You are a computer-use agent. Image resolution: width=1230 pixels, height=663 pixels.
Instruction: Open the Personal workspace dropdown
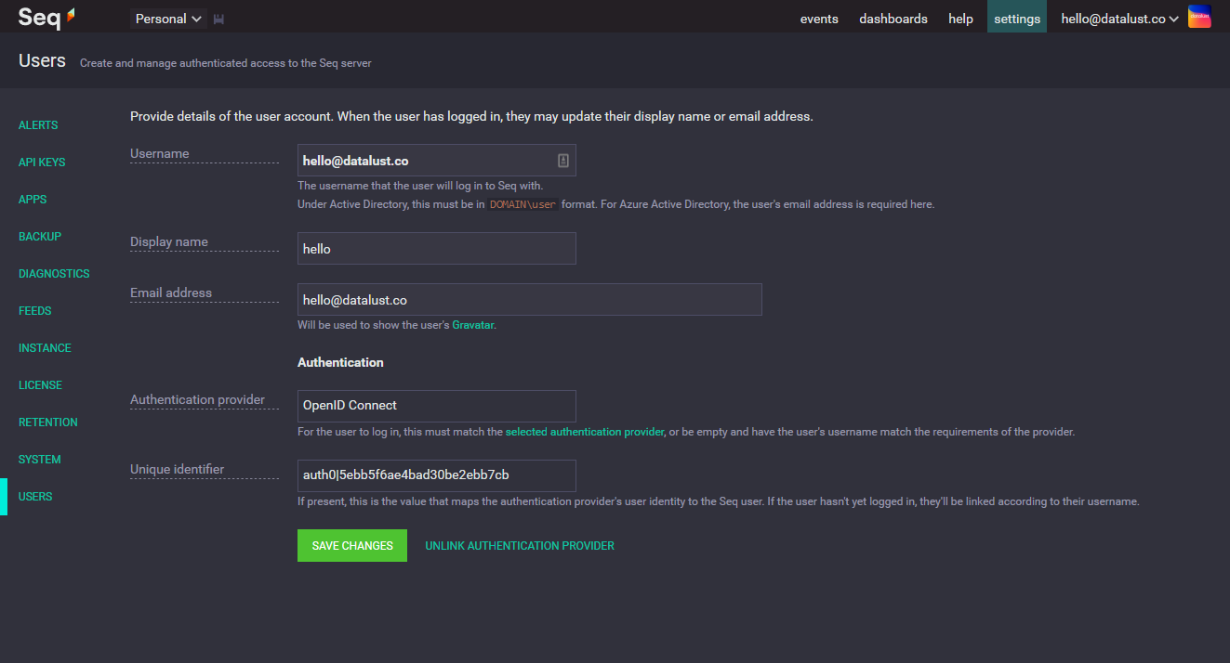pyautogui.click(x=169, y=19)
